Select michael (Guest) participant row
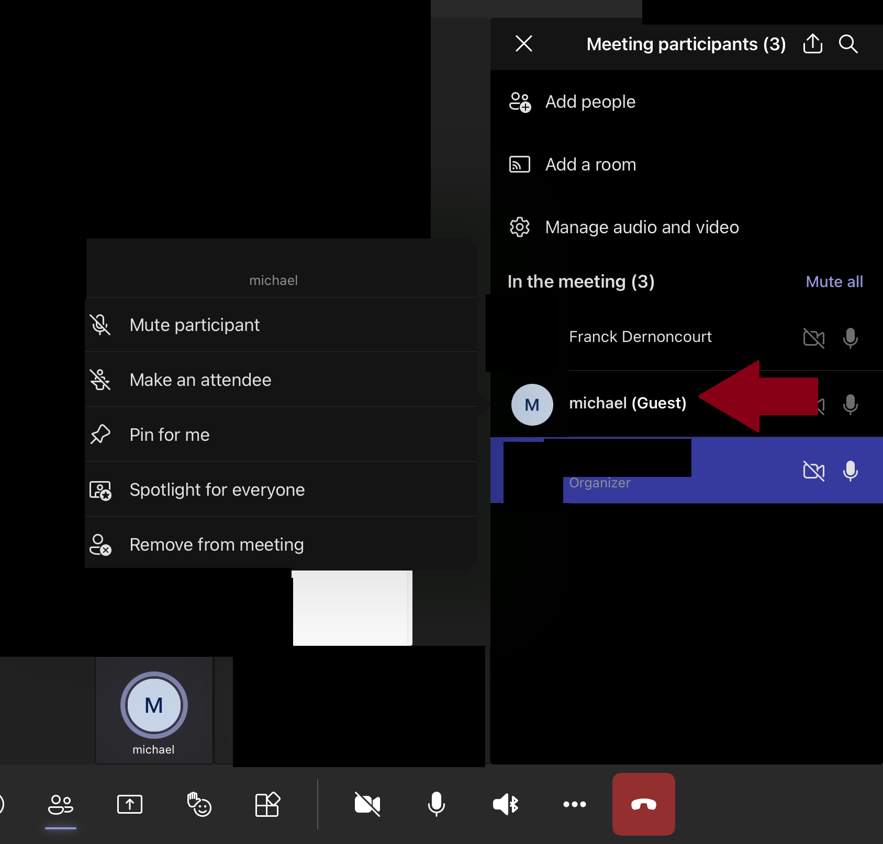Screen dimensions: 883x844 [x=687, y=404]
